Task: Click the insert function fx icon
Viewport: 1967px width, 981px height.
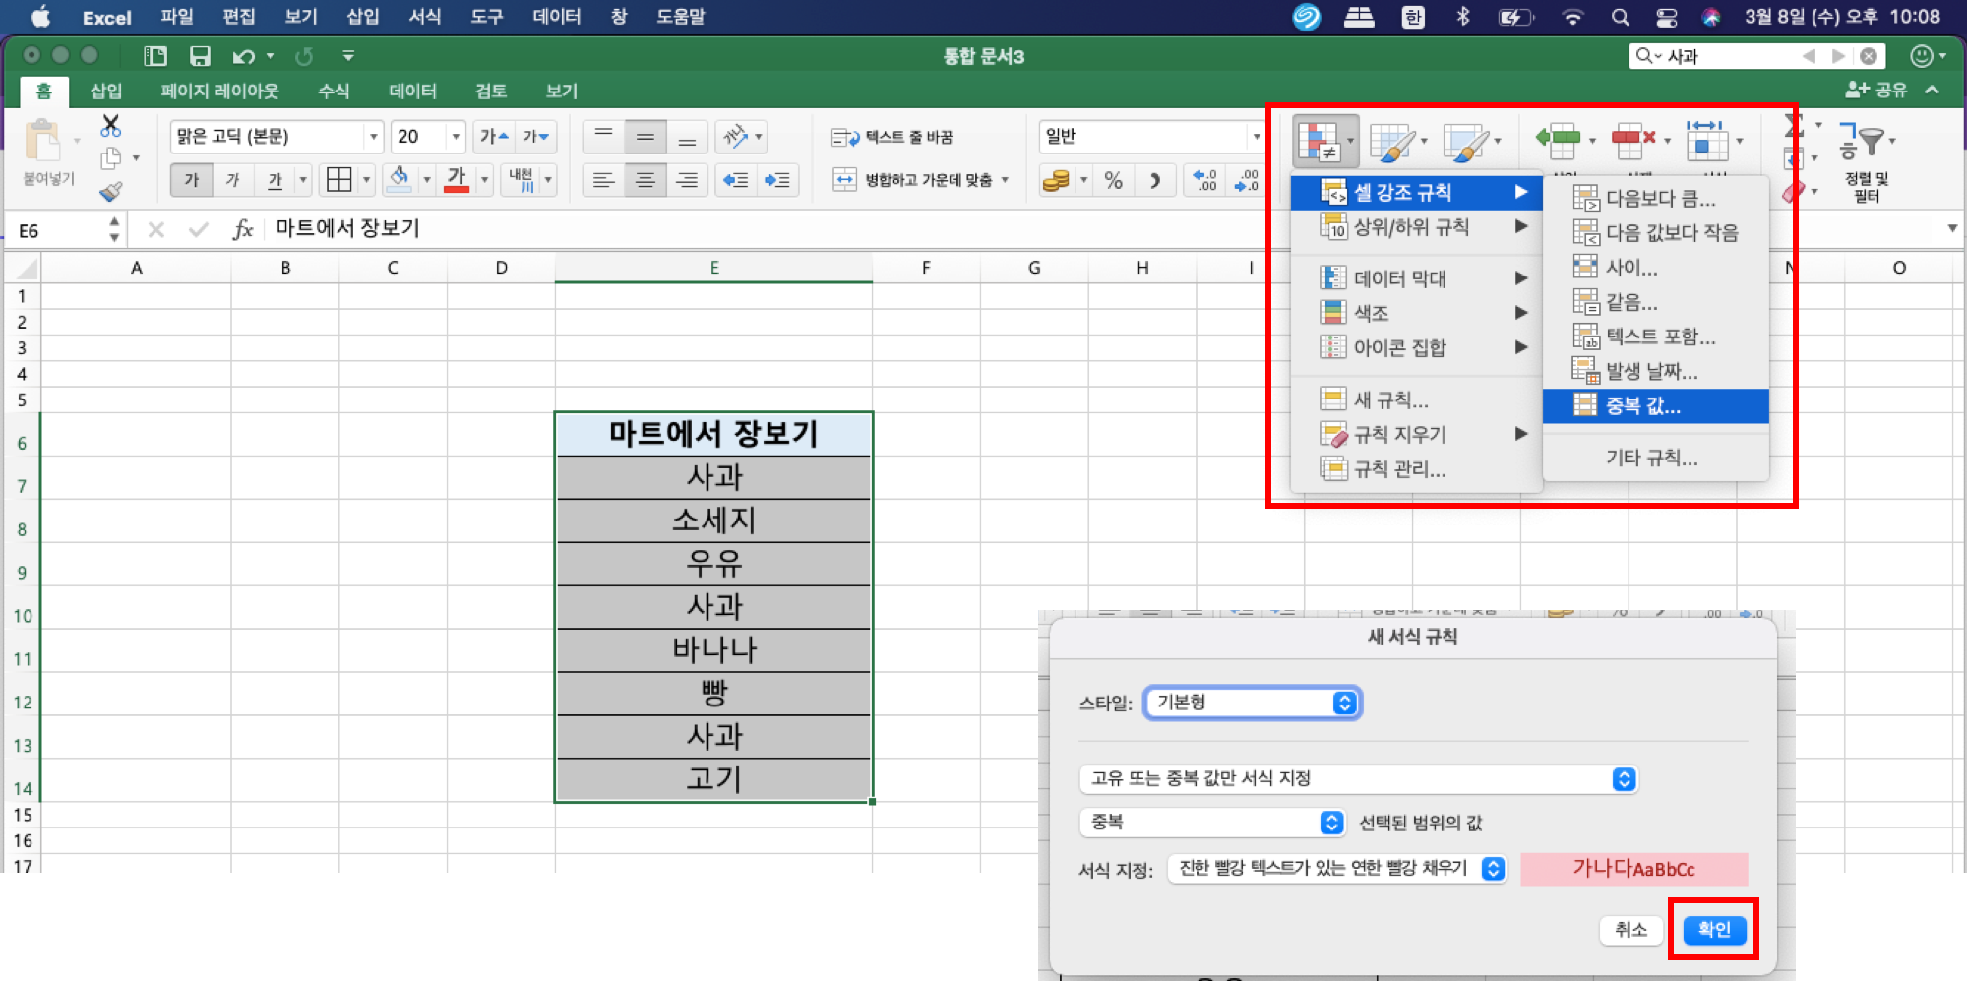Action: pyautogui.click(x=243, y=229)
